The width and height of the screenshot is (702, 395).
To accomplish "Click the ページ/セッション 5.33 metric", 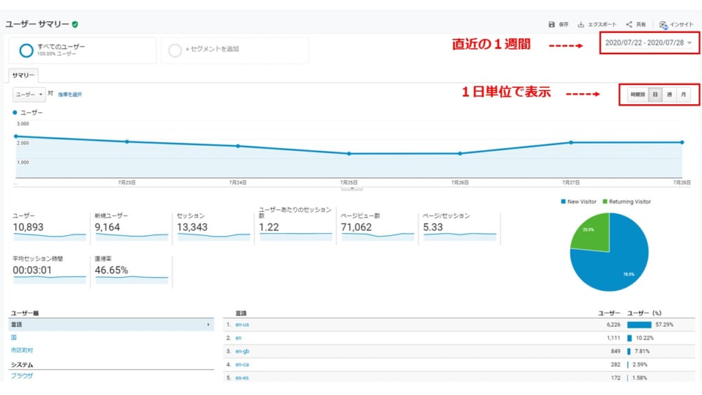I will pos(460,226).
